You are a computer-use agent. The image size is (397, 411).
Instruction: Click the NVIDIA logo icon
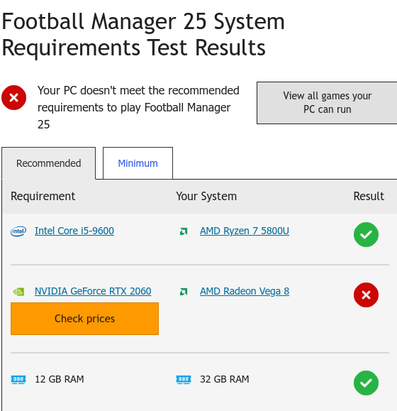click(18, 292)
